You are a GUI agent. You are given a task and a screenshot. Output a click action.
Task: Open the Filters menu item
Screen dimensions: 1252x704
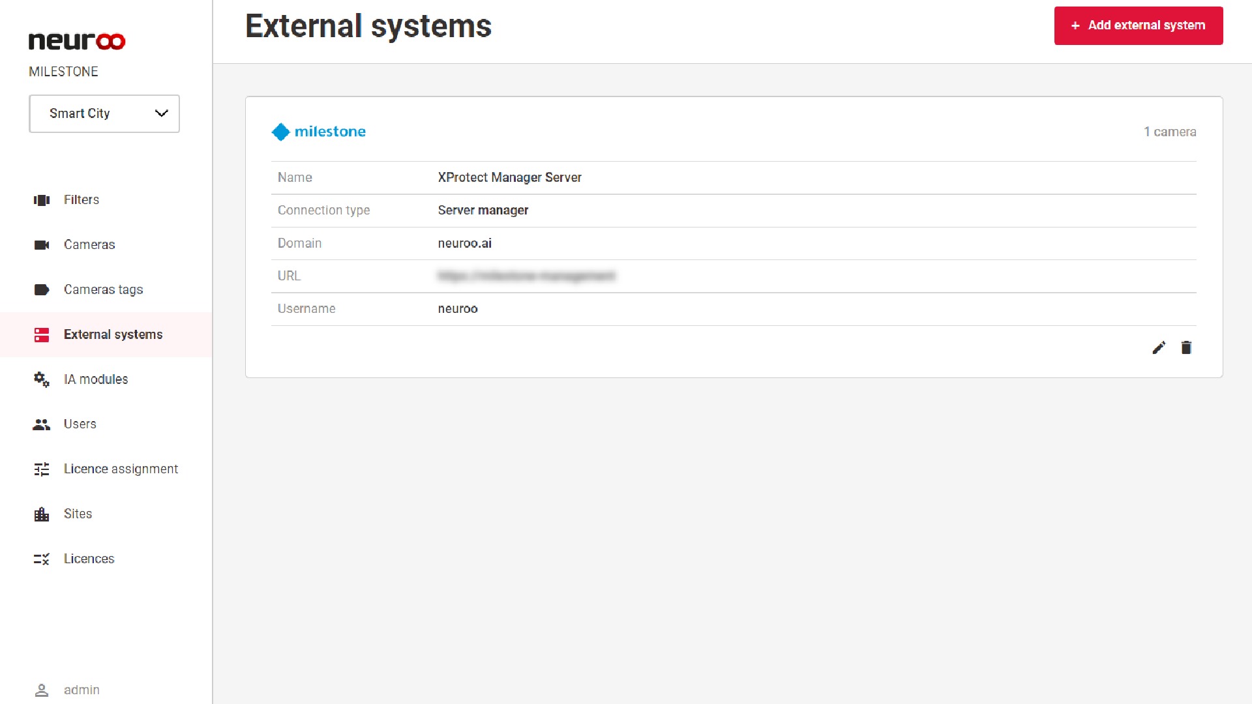coord(82,200)
